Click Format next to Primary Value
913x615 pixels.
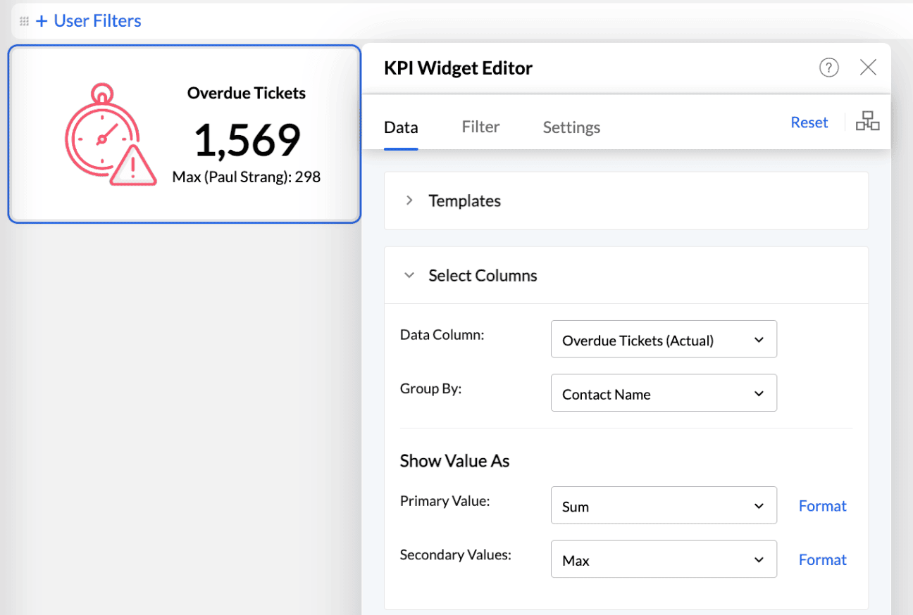click(822, 506)
